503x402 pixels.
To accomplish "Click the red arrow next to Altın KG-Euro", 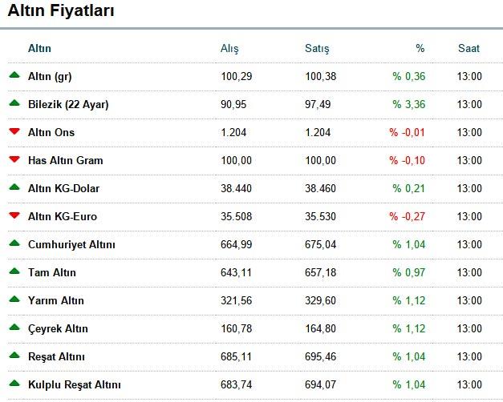I will tap(14, 215).
